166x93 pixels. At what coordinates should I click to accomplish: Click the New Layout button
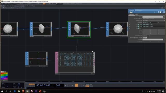(x=30, y=6)
